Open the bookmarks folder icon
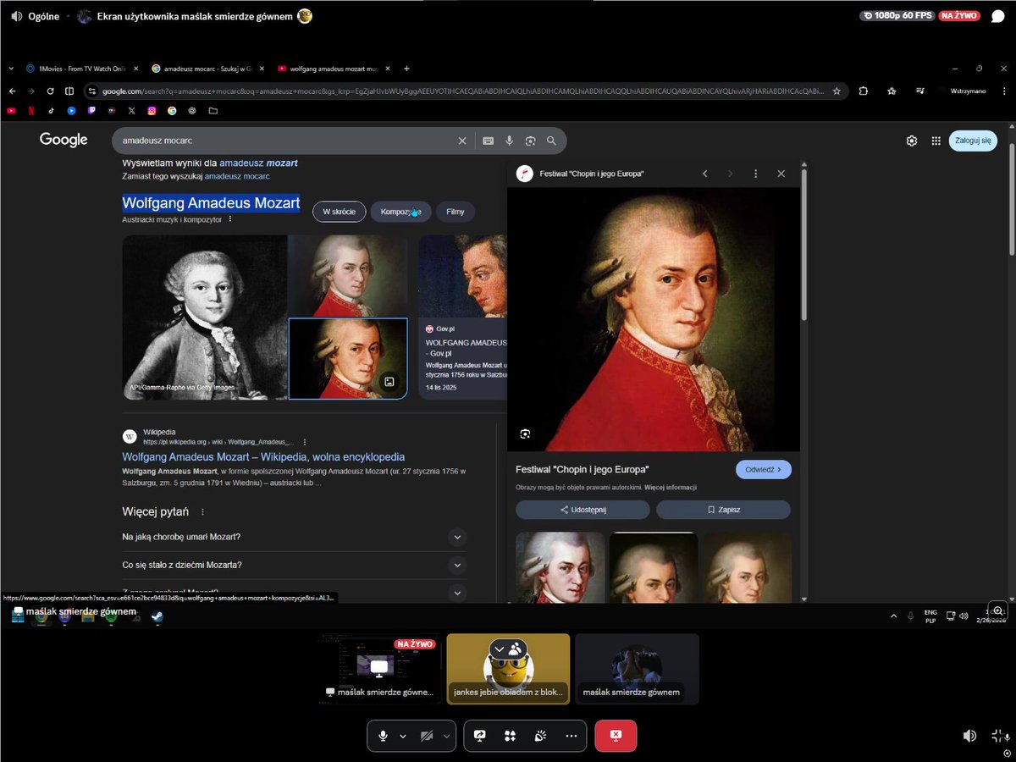Image resolution: width=1016 pixels, height=762 pixels. pos(213,110)
